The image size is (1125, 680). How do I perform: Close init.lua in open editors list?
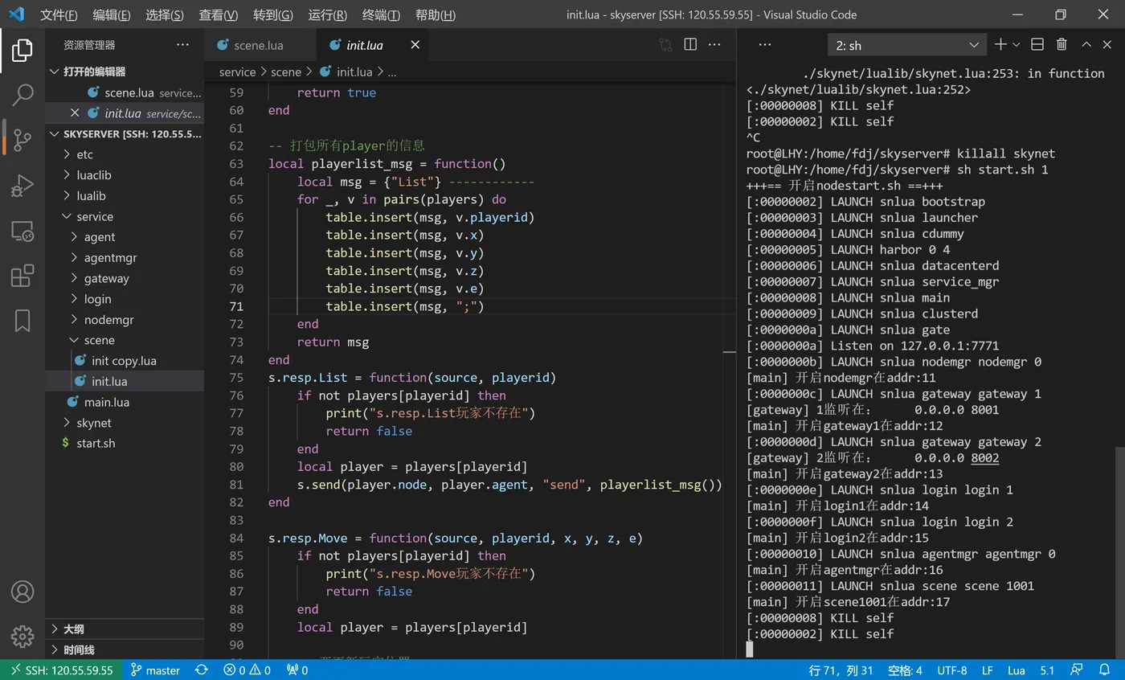(75, 113)
